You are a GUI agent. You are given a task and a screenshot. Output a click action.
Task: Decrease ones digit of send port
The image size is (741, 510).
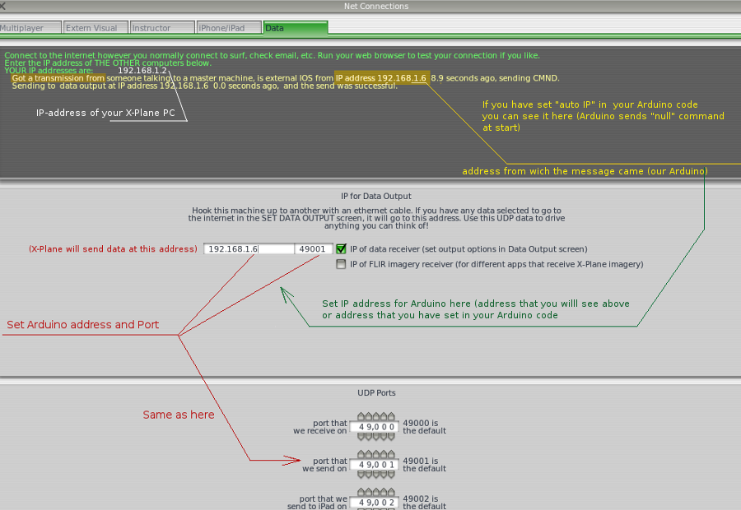click(391, 475)
